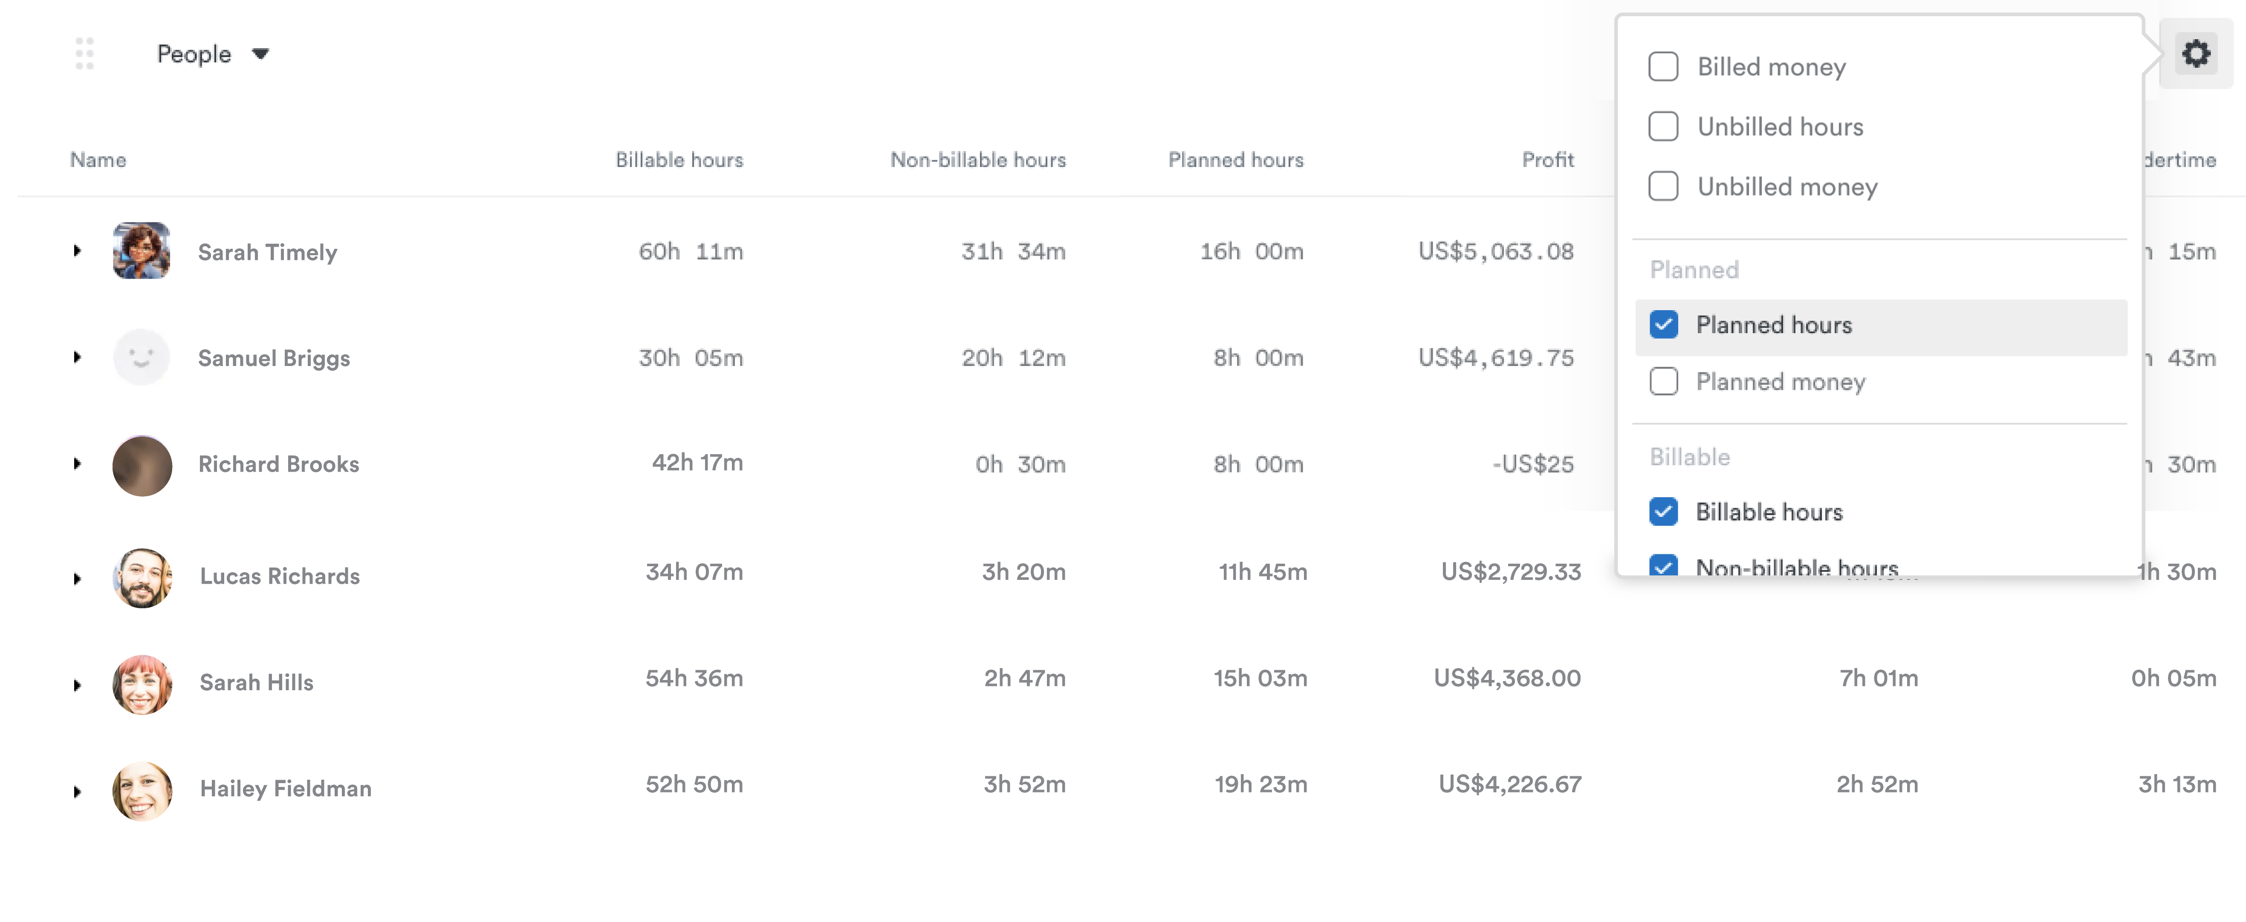Click the Billable hours column header
The height and width of the screenshot is (922, 2246).
679,160
